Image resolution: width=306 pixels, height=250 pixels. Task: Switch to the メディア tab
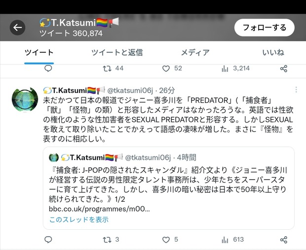pyautogui.click(x=195, y=53)
